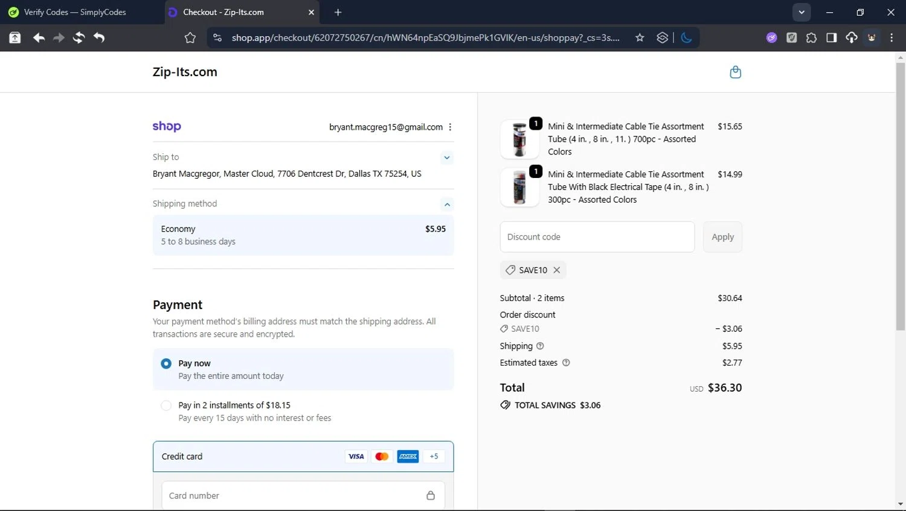Click the $14.99 item price

point(730,174)
